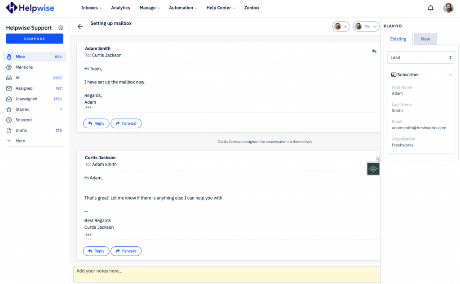Open Snoozed conversations via clock icon
Viewport: 460px width, 284px height.
[10, 120]
